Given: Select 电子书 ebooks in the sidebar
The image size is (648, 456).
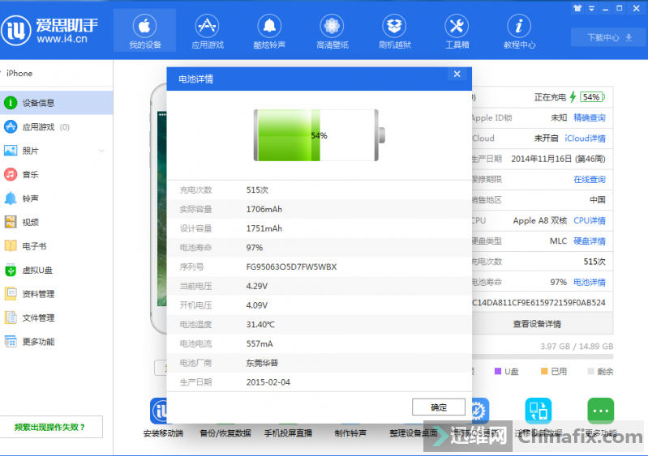Looking at the screenshot, I should coord(56,246).
